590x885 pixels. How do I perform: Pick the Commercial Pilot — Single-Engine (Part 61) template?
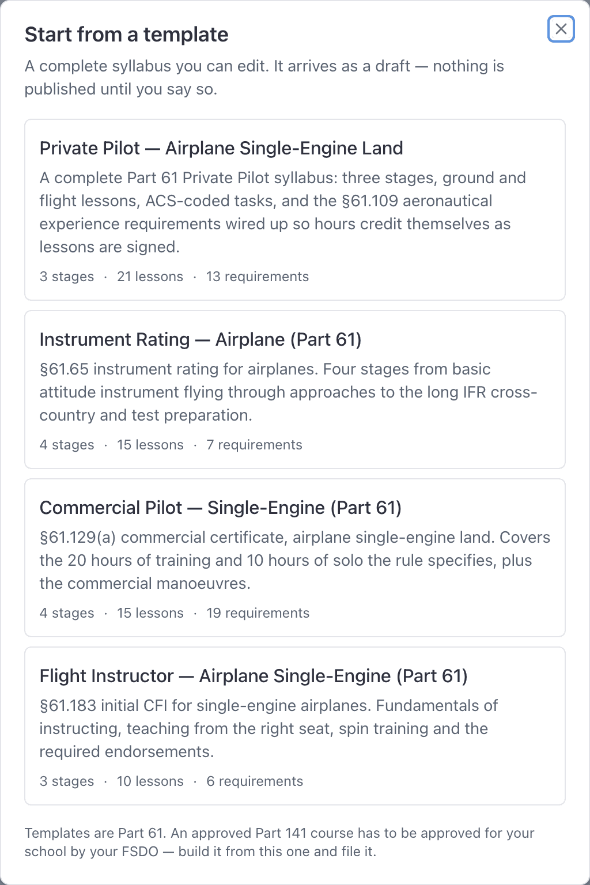coord(295,558)
